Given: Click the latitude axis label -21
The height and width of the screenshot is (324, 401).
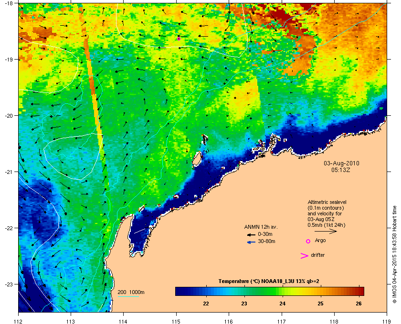Looking at the screenshot, I should tap(8, 172).
